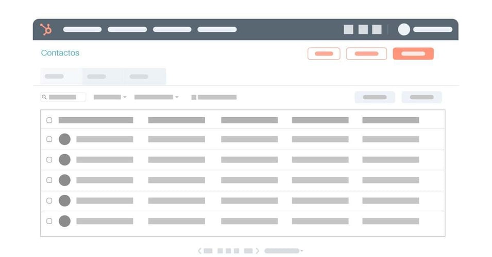This screenshot has height=257, width=492.
Task: Click the magnifier icon in search box
Action: pos(44,97)
